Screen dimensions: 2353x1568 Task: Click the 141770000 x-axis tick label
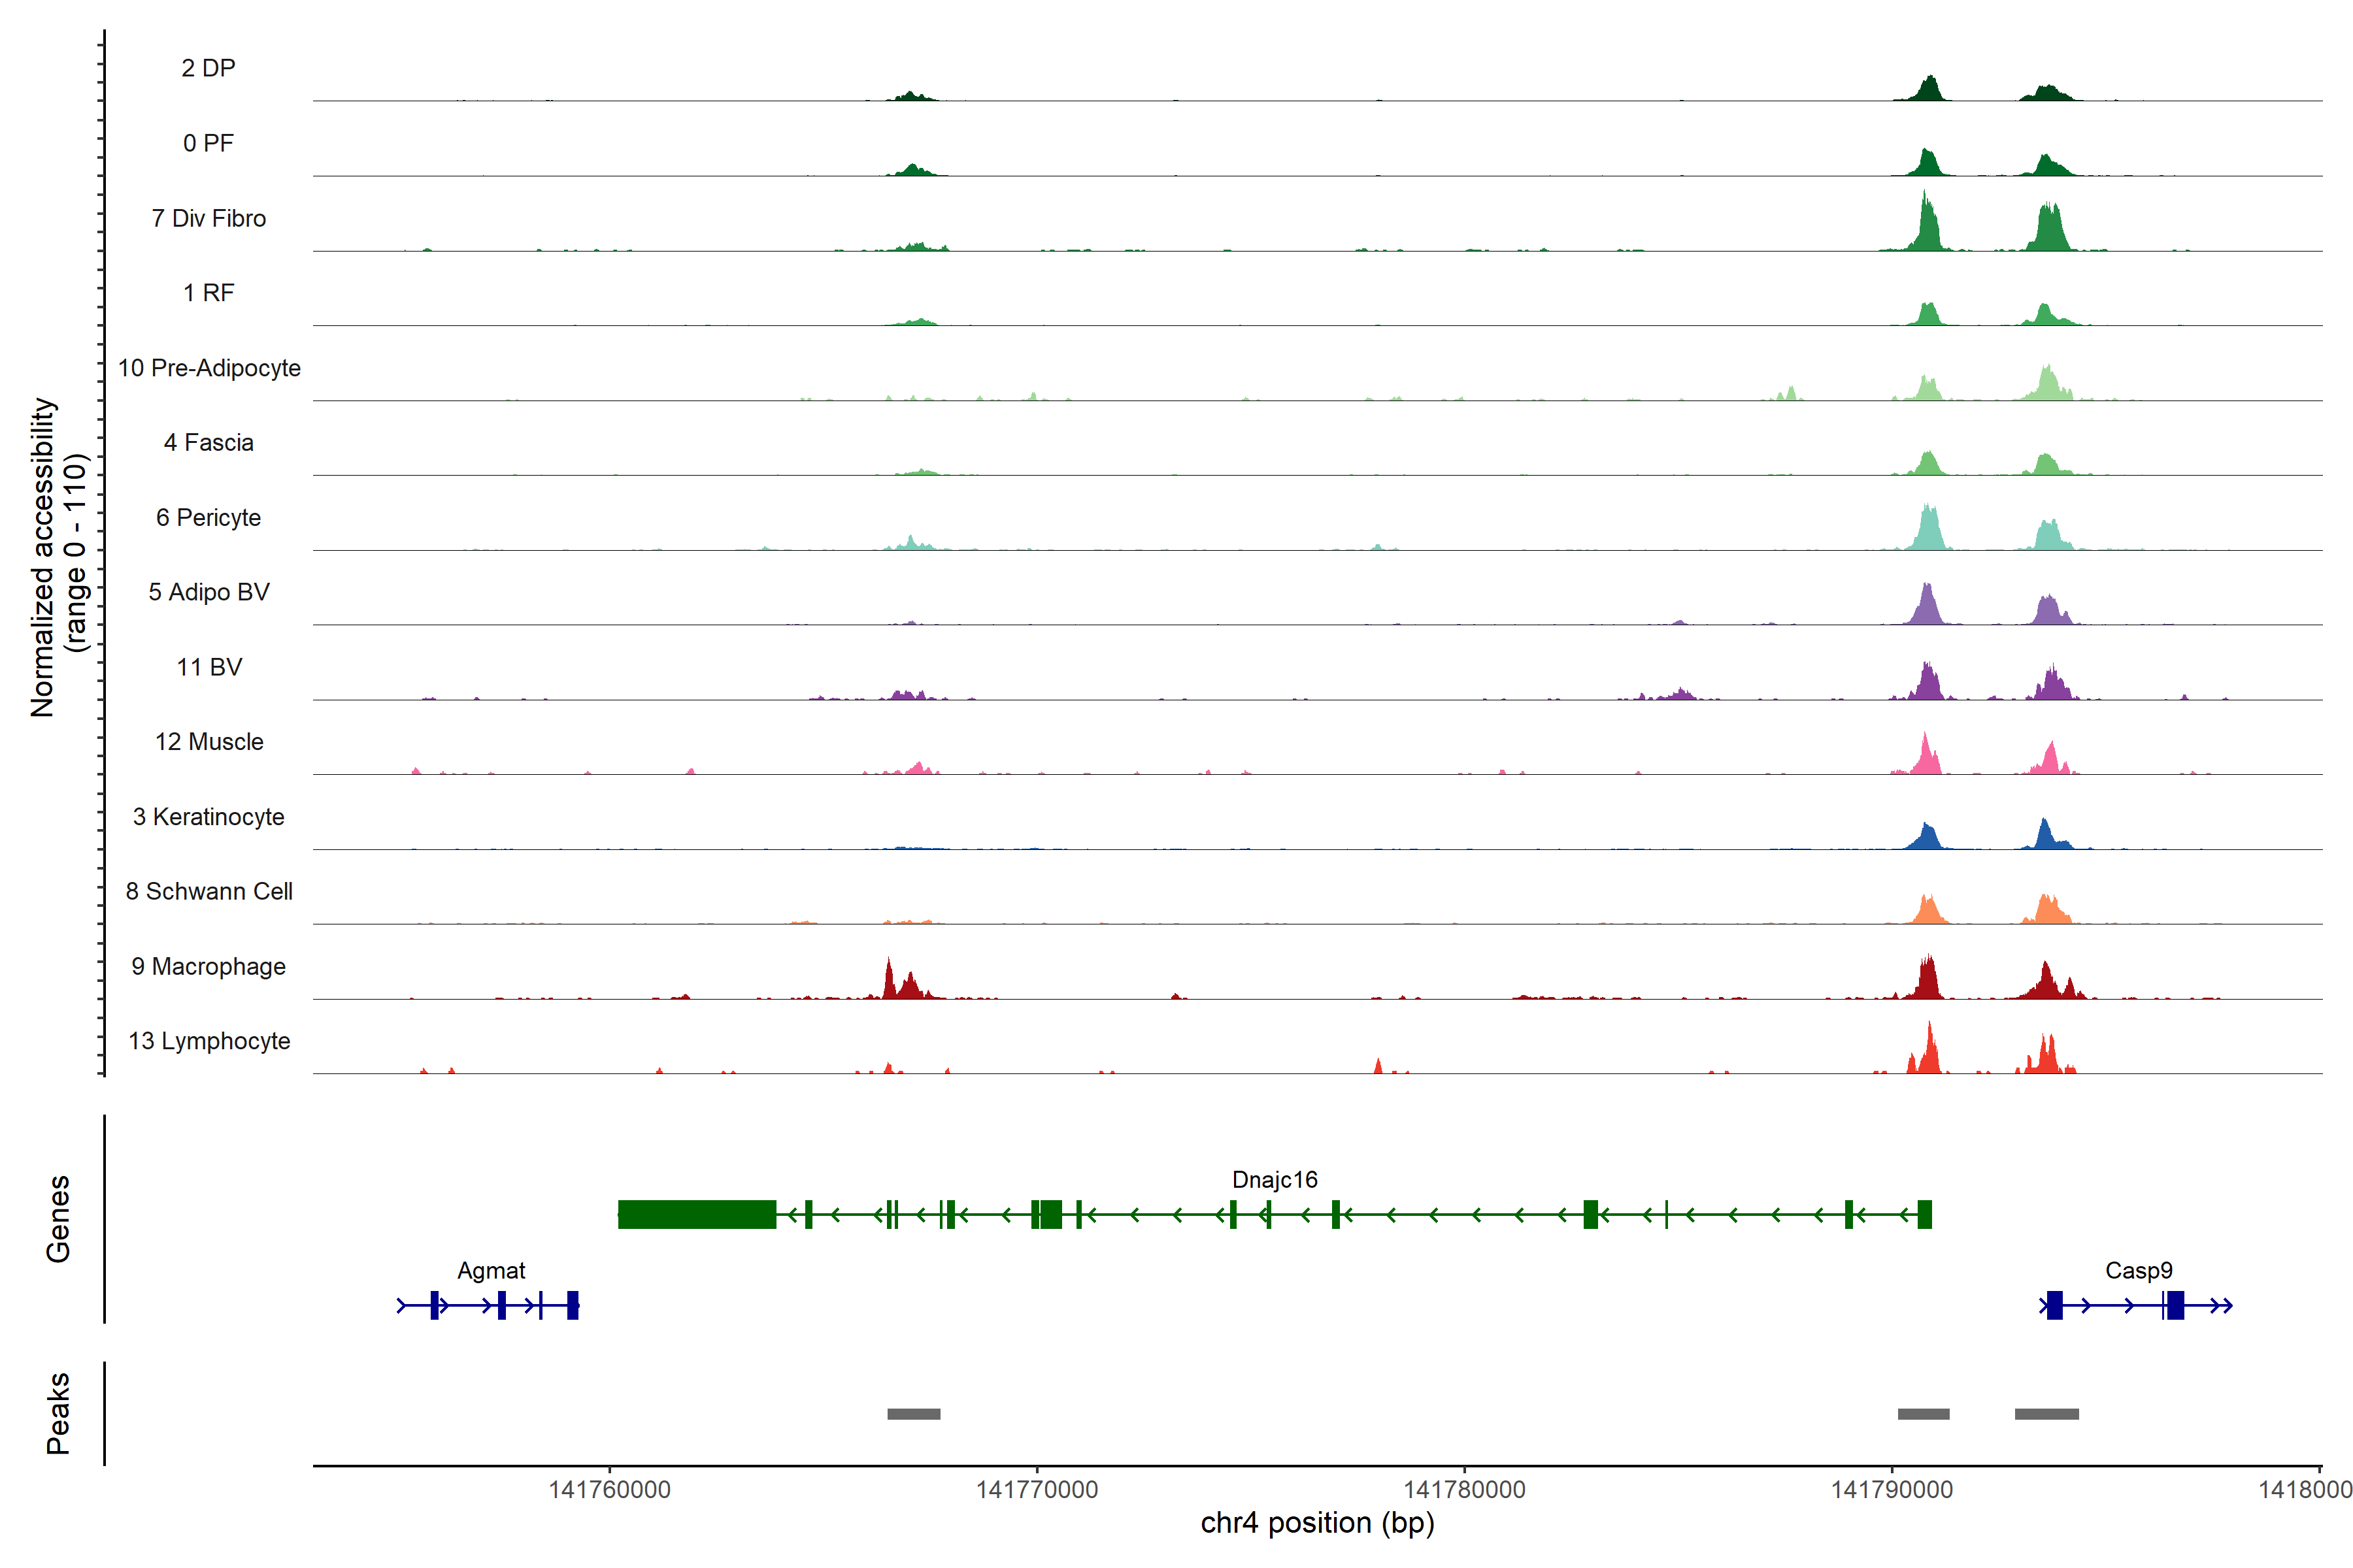point(1037,1490)
